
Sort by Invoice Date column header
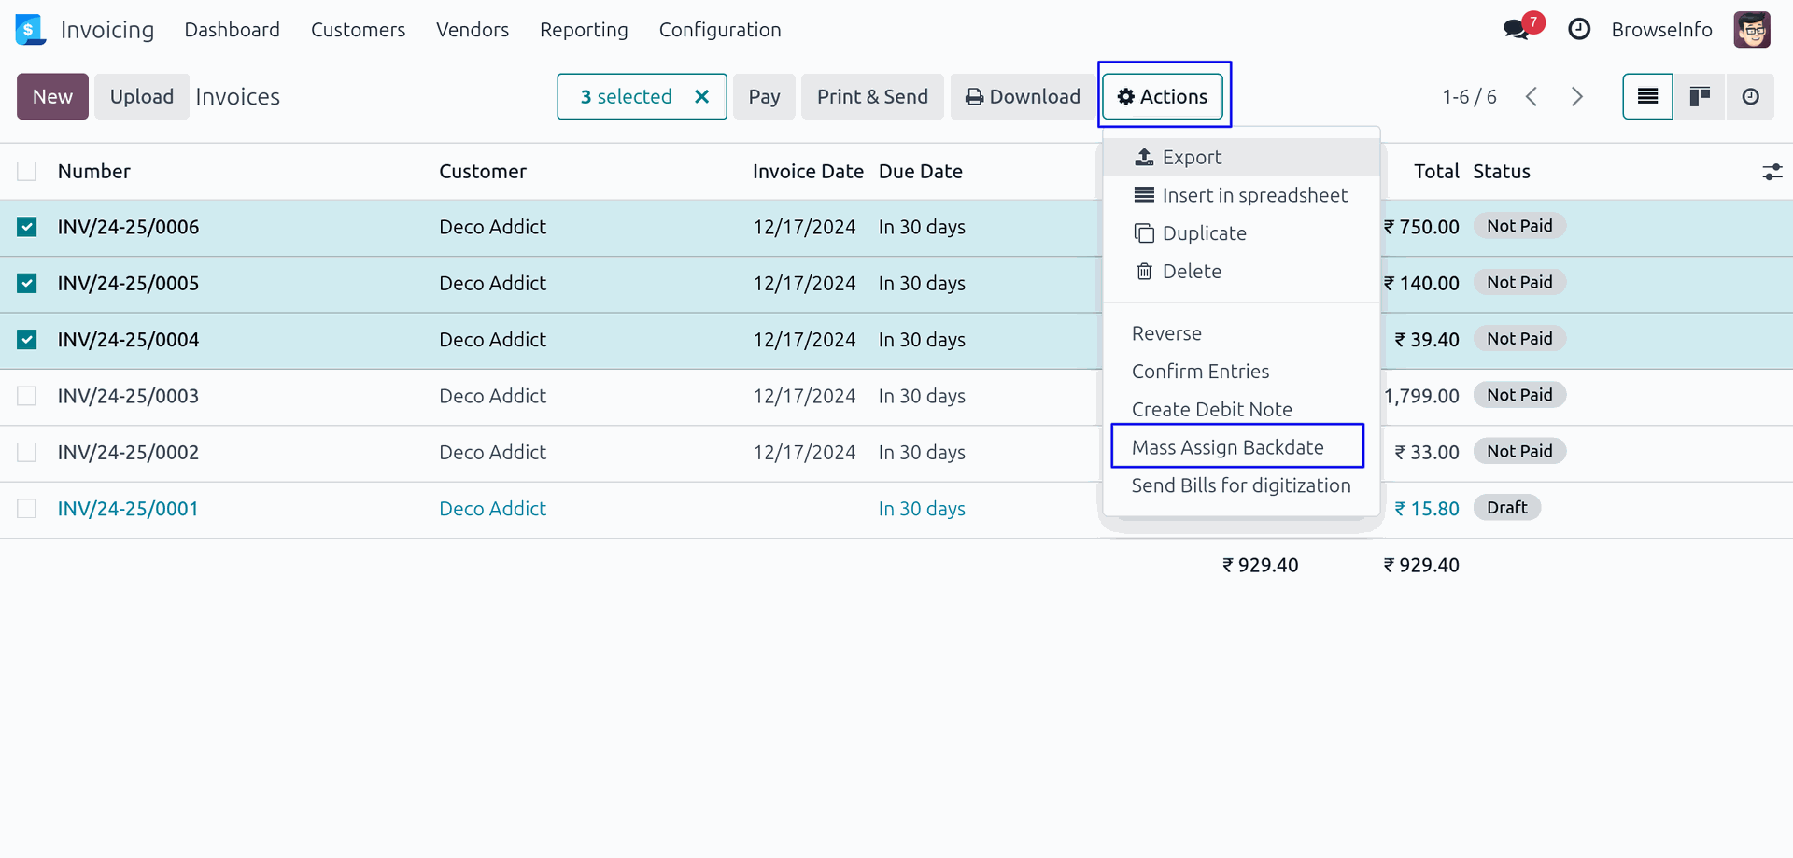[807, 171]
